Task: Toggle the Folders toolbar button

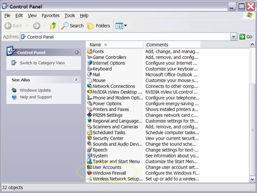Action: (x=98, y=26)
